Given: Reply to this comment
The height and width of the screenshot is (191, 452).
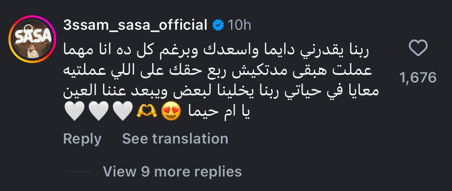Looking at the screenshot, I should click(x=82, y=139).
